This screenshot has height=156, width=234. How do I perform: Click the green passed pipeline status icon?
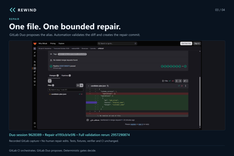tap(51, 66)
